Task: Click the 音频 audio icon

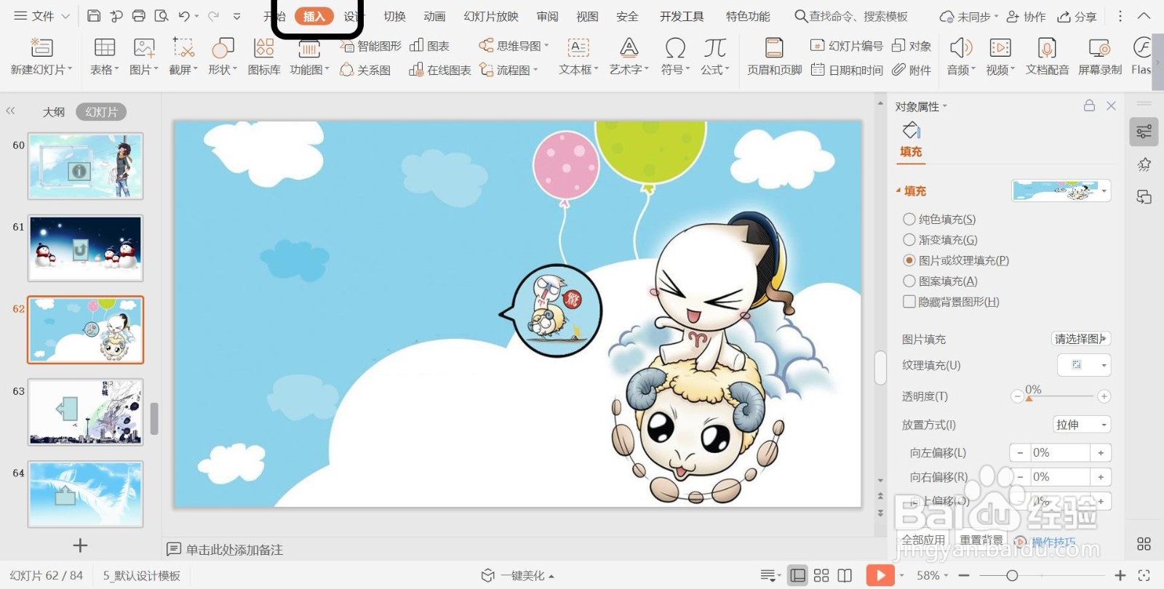Action: 960,48
